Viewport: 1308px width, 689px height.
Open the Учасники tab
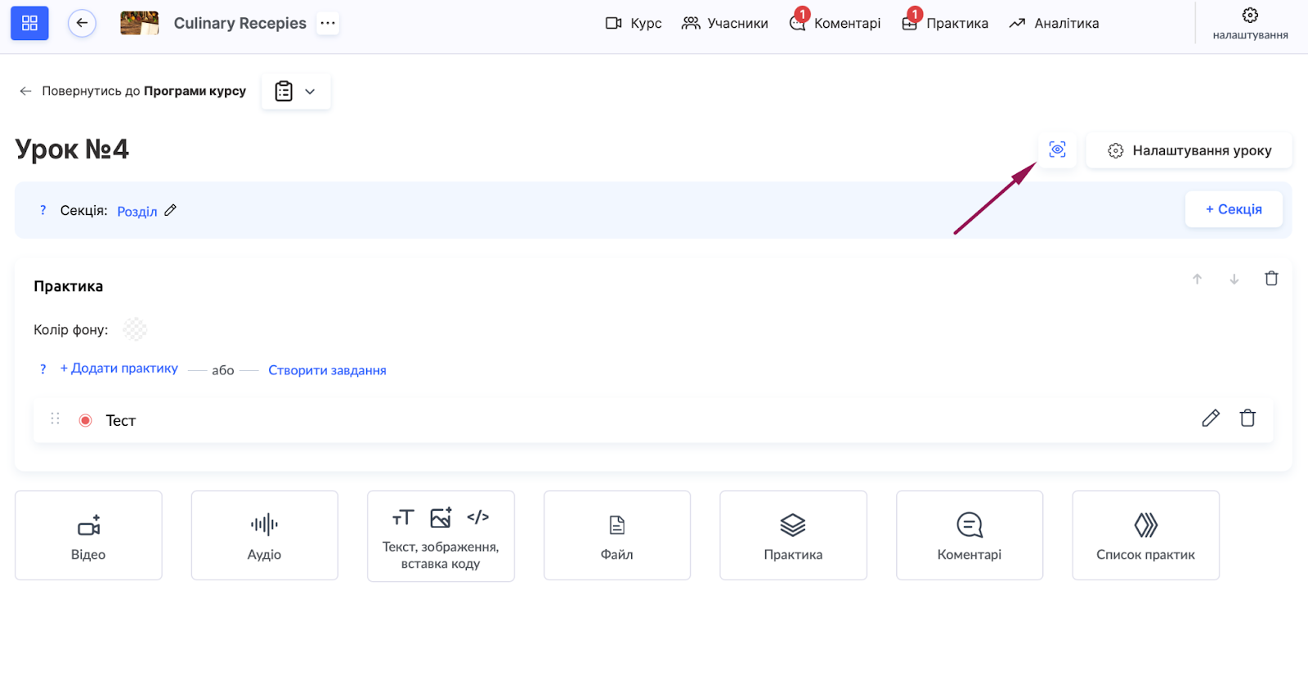point(725,23)
